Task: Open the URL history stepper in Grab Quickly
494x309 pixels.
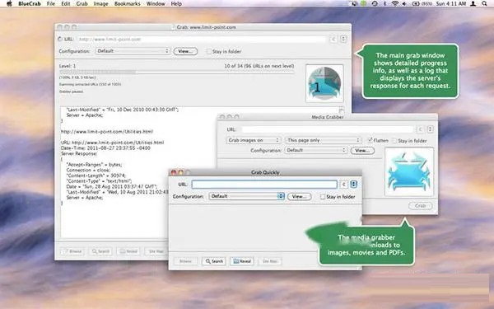Action: [x=353, y=185]
